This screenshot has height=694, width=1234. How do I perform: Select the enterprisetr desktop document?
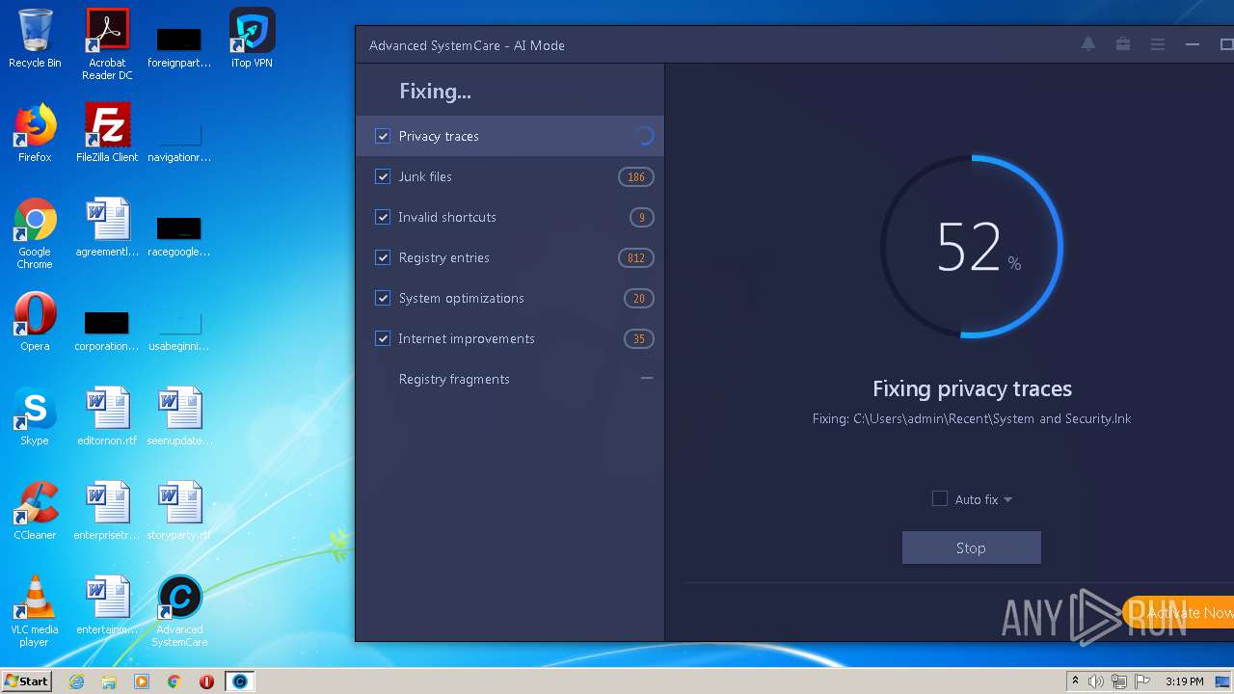point(107,511)
